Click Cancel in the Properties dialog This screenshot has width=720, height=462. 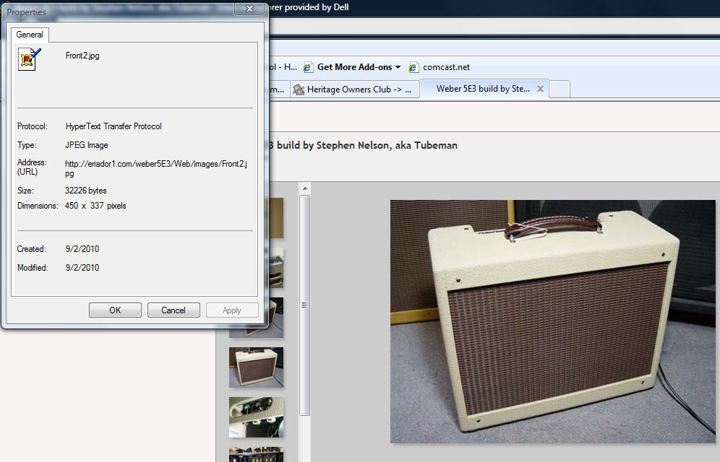tap(173, 310)
